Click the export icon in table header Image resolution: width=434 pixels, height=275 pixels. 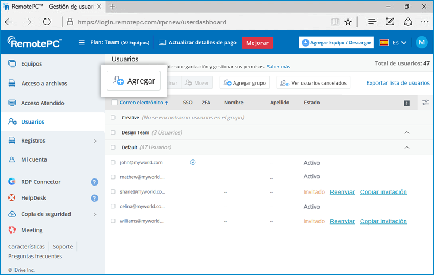point(407,103)
